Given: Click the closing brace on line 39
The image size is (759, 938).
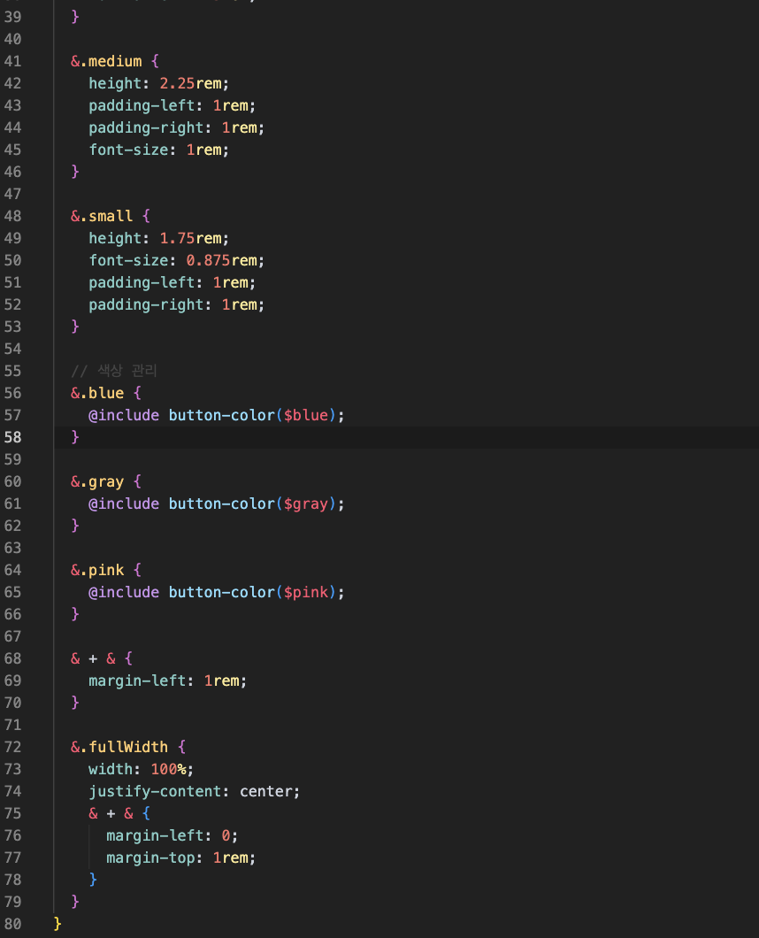Looking at the screenshot, I should pos(75,17).
